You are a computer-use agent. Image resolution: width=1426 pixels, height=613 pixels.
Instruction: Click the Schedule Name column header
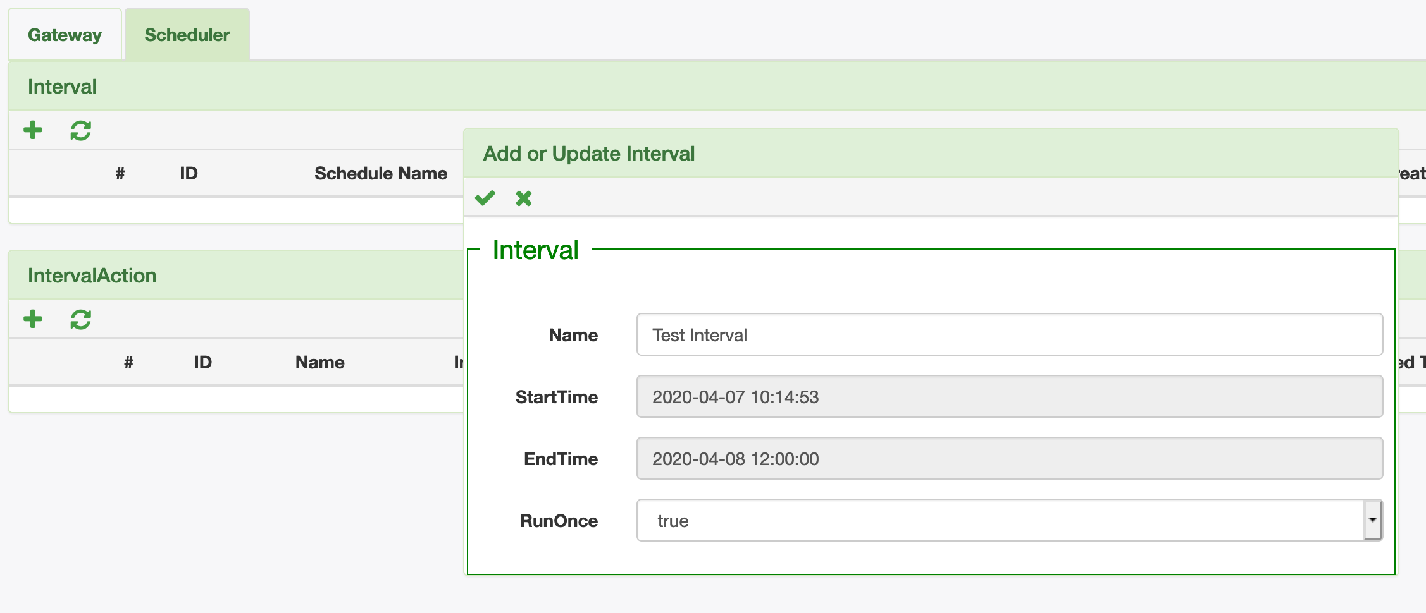(380, 173)
